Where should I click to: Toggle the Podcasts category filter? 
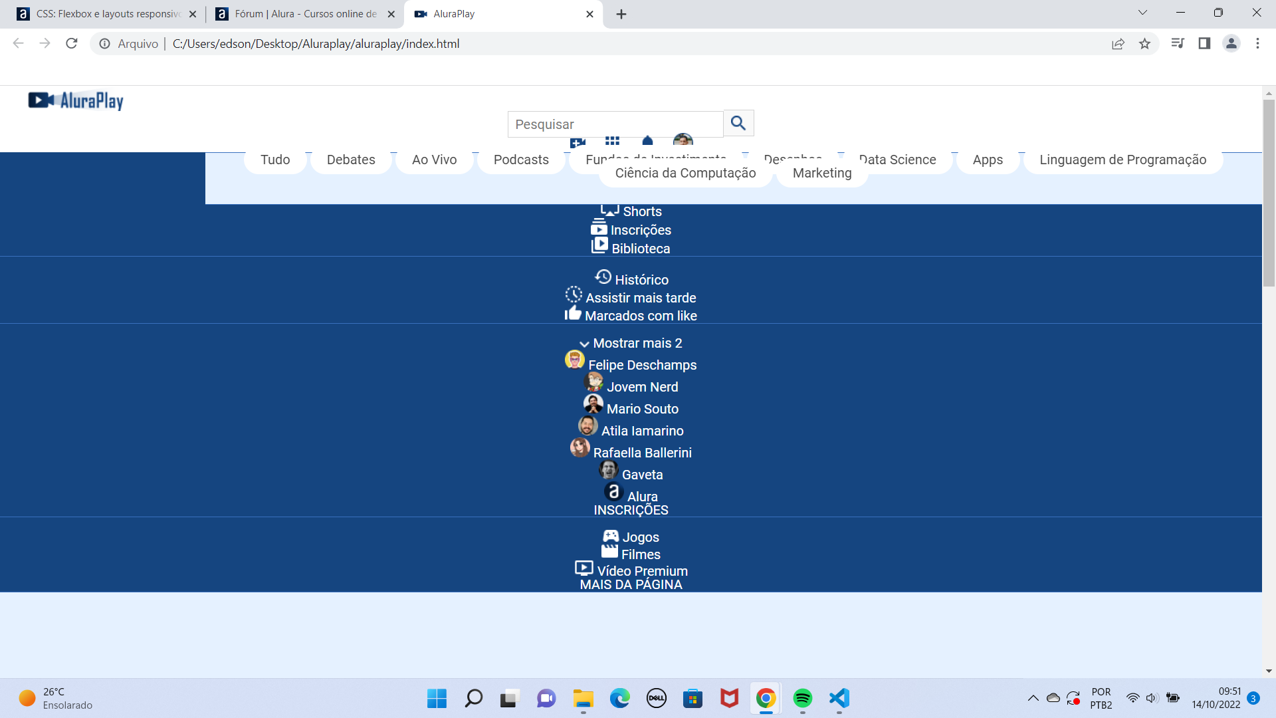[x=522, y=159]
